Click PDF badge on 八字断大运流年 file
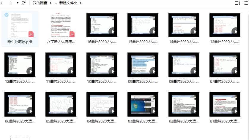This screenshot has height=140, width=249. coord(72,35)
